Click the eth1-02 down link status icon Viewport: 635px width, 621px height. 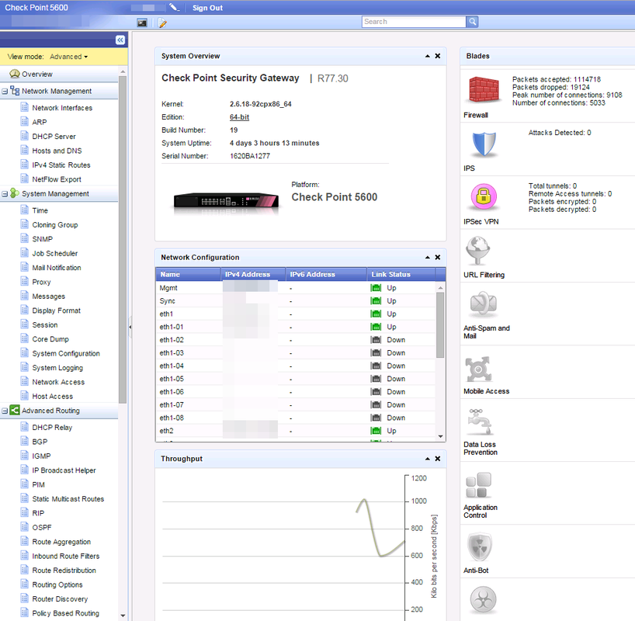tap(376, 340)
